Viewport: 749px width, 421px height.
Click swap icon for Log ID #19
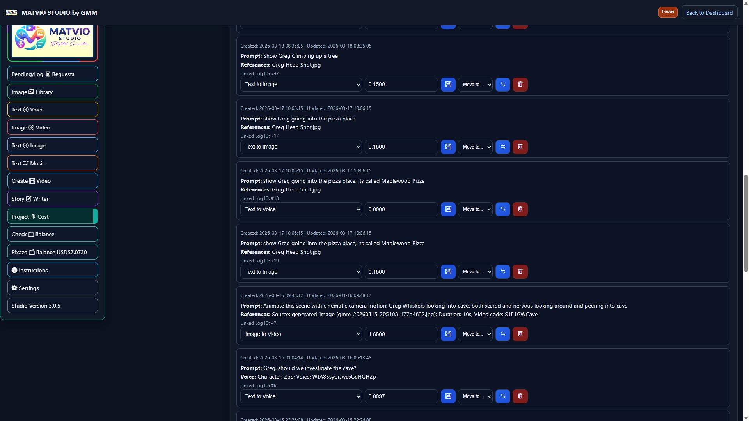503,272
